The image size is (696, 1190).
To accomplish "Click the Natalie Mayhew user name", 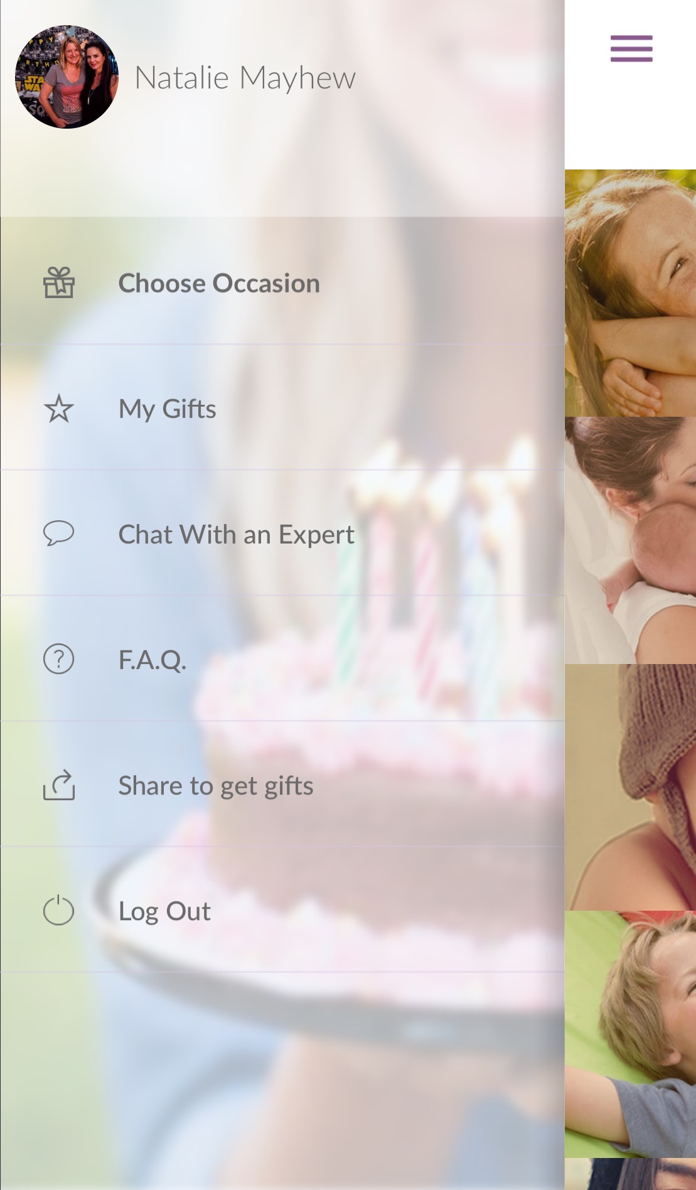I will 245,78.
